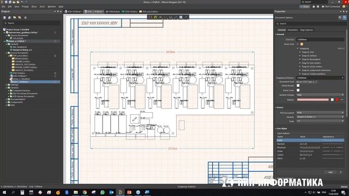Toggle Snap to Circle centers checkbox
The image size is (349, 196).
300,66
